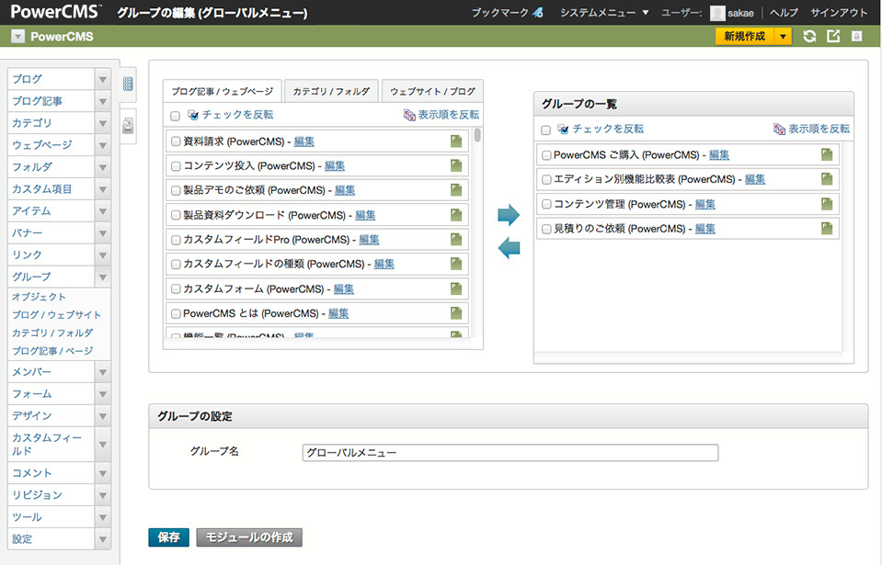882x565 pixels.
Task: Check the PowerCMS ご購入 checkbox
Action: pyautogui.click(x=546, y=155)
